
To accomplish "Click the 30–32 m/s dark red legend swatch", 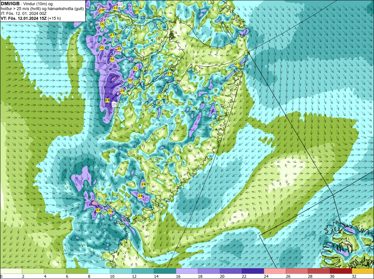I will (x=341, y=271).
